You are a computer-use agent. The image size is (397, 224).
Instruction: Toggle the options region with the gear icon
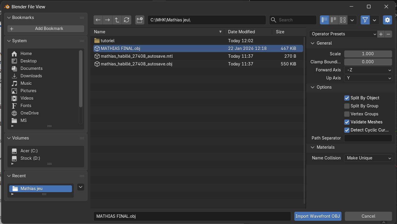coord(387,20)
